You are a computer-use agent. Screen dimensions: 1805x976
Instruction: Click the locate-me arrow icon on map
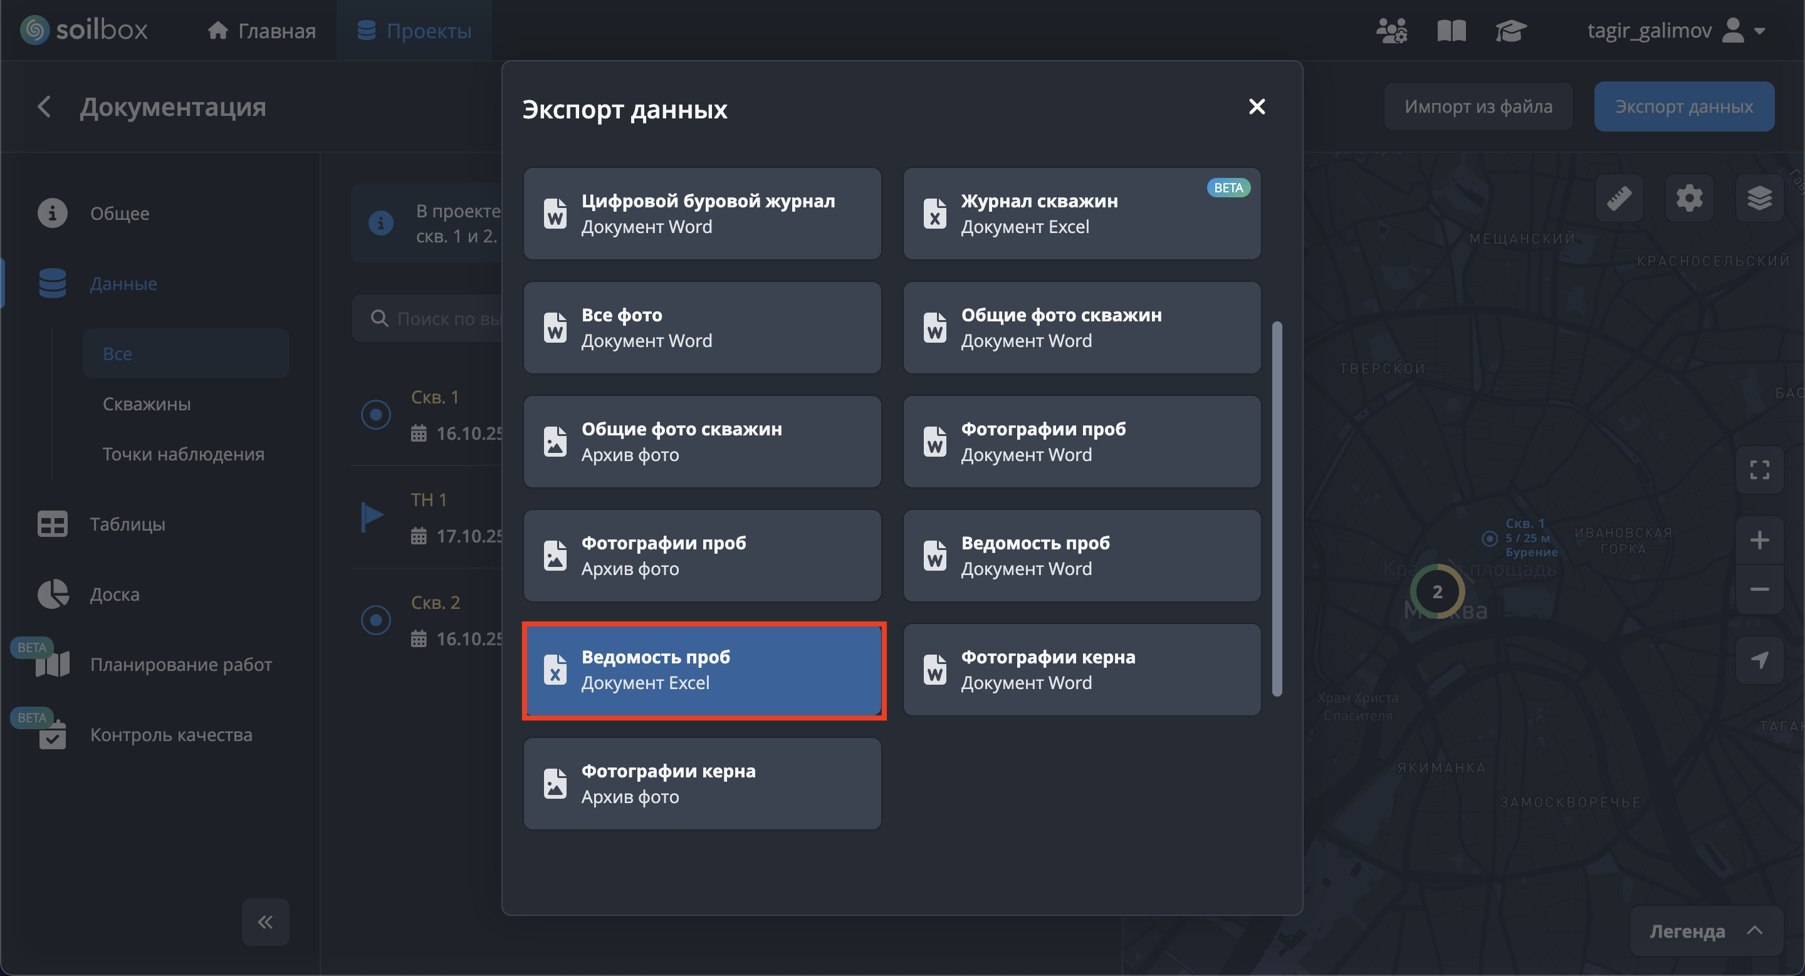pyautogui.click(x=1759, y=660)
